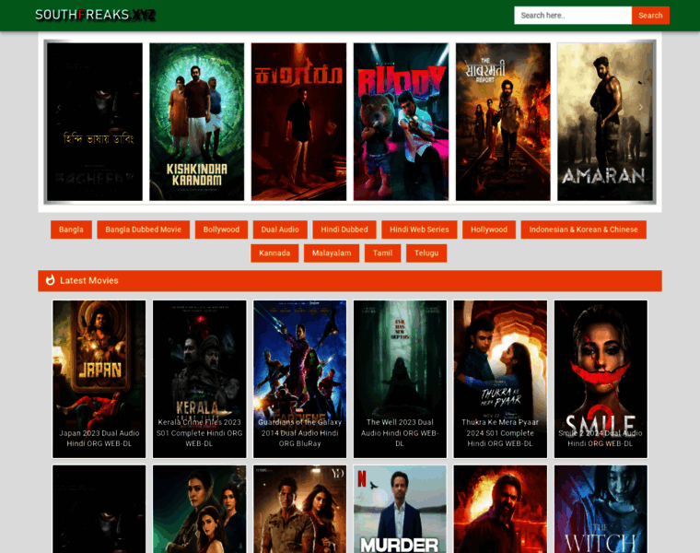This screenshot has height=553, width=700.
Task: Advance poster carousel with next arrow
Action: tap(641, 107)
